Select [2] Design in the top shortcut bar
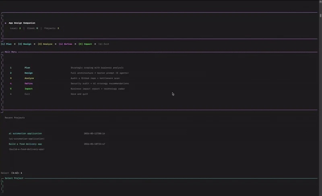This screenshot has width=322, height=196. pyautogui.click(x=25, y=44)
